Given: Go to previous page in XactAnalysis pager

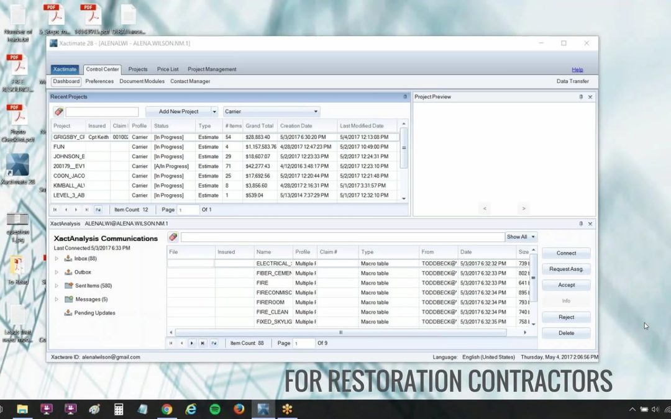Looking at the screenshot, I should pos(181,343).
